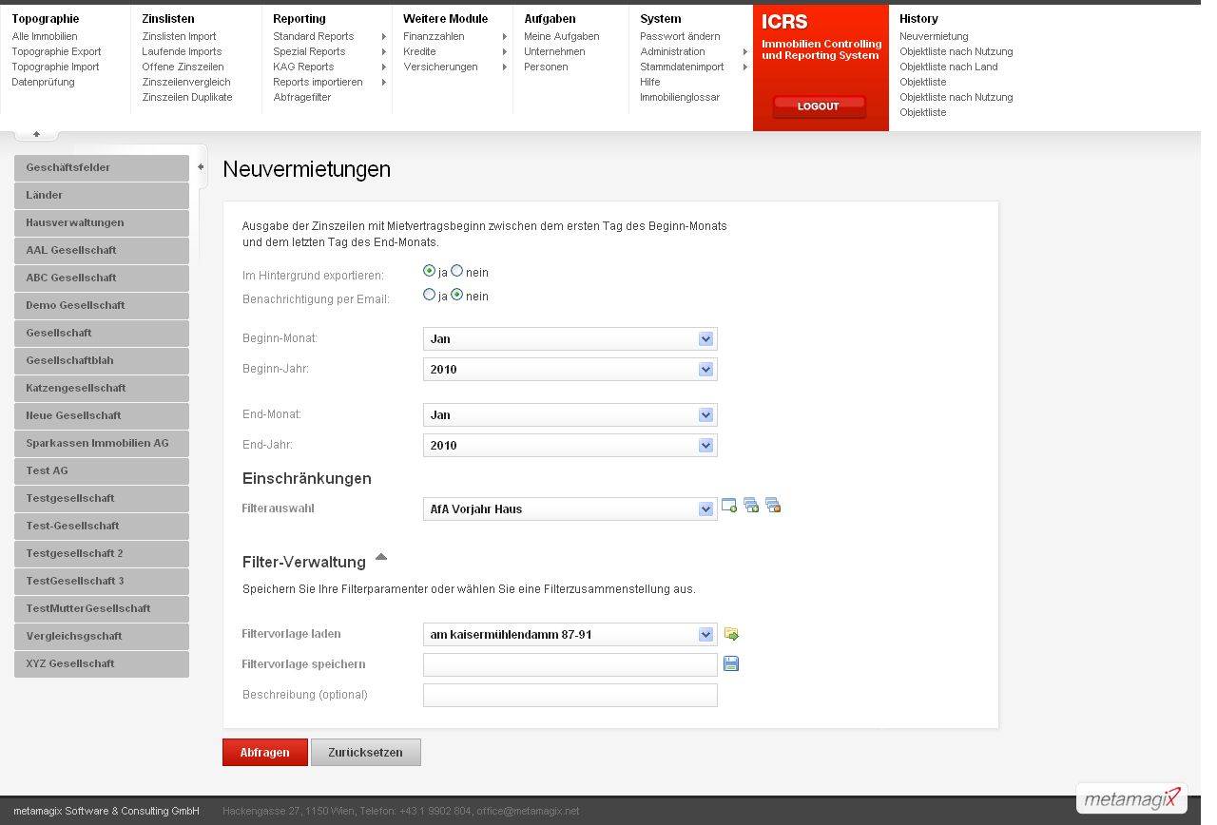
Task: Open Zinslisten Import link
Action: (179, 36)
